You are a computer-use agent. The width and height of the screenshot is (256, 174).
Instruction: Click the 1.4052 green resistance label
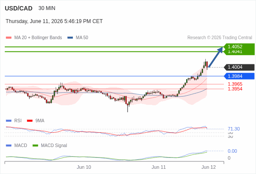click(x=239, y=47)
